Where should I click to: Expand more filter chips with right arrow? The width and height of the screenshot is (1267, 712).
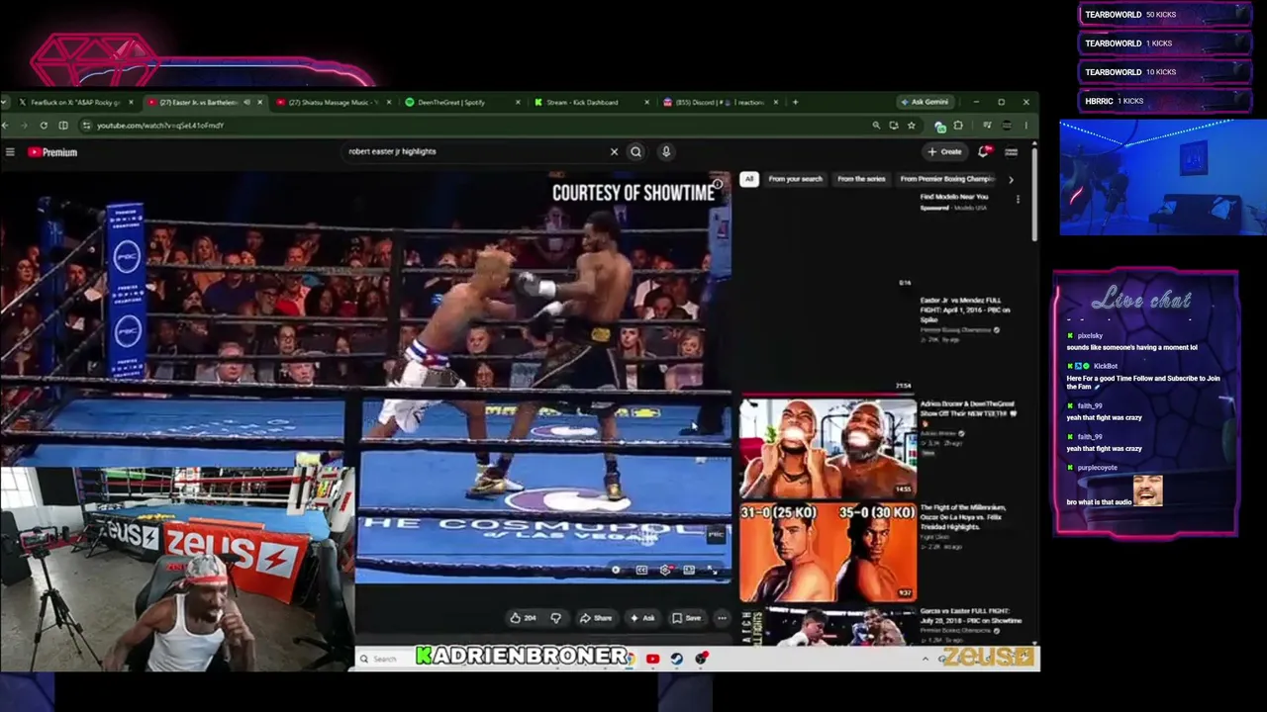coord(1011,179)
